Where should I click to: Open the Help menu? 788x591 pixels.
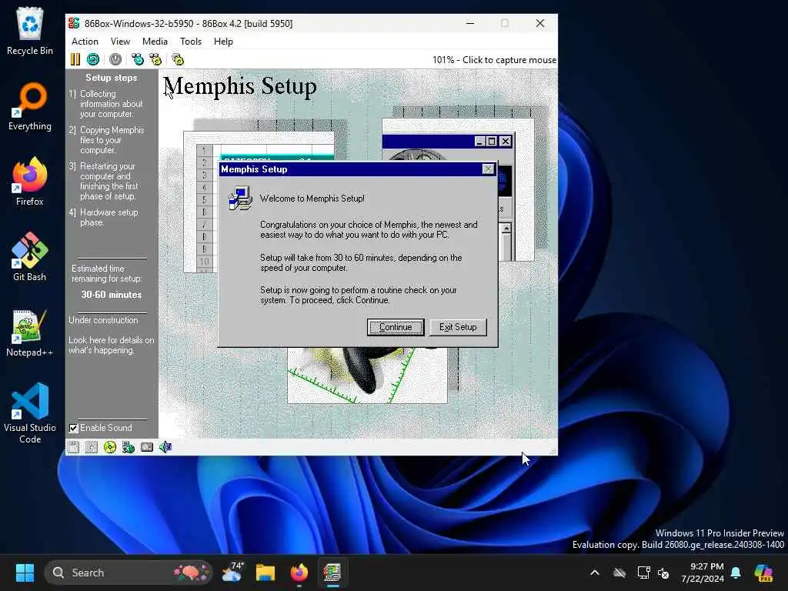click(223, 42)
